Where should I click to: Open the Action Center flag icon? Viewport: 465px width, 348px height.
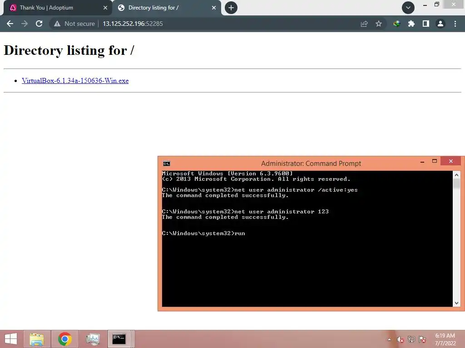(422, 339)
